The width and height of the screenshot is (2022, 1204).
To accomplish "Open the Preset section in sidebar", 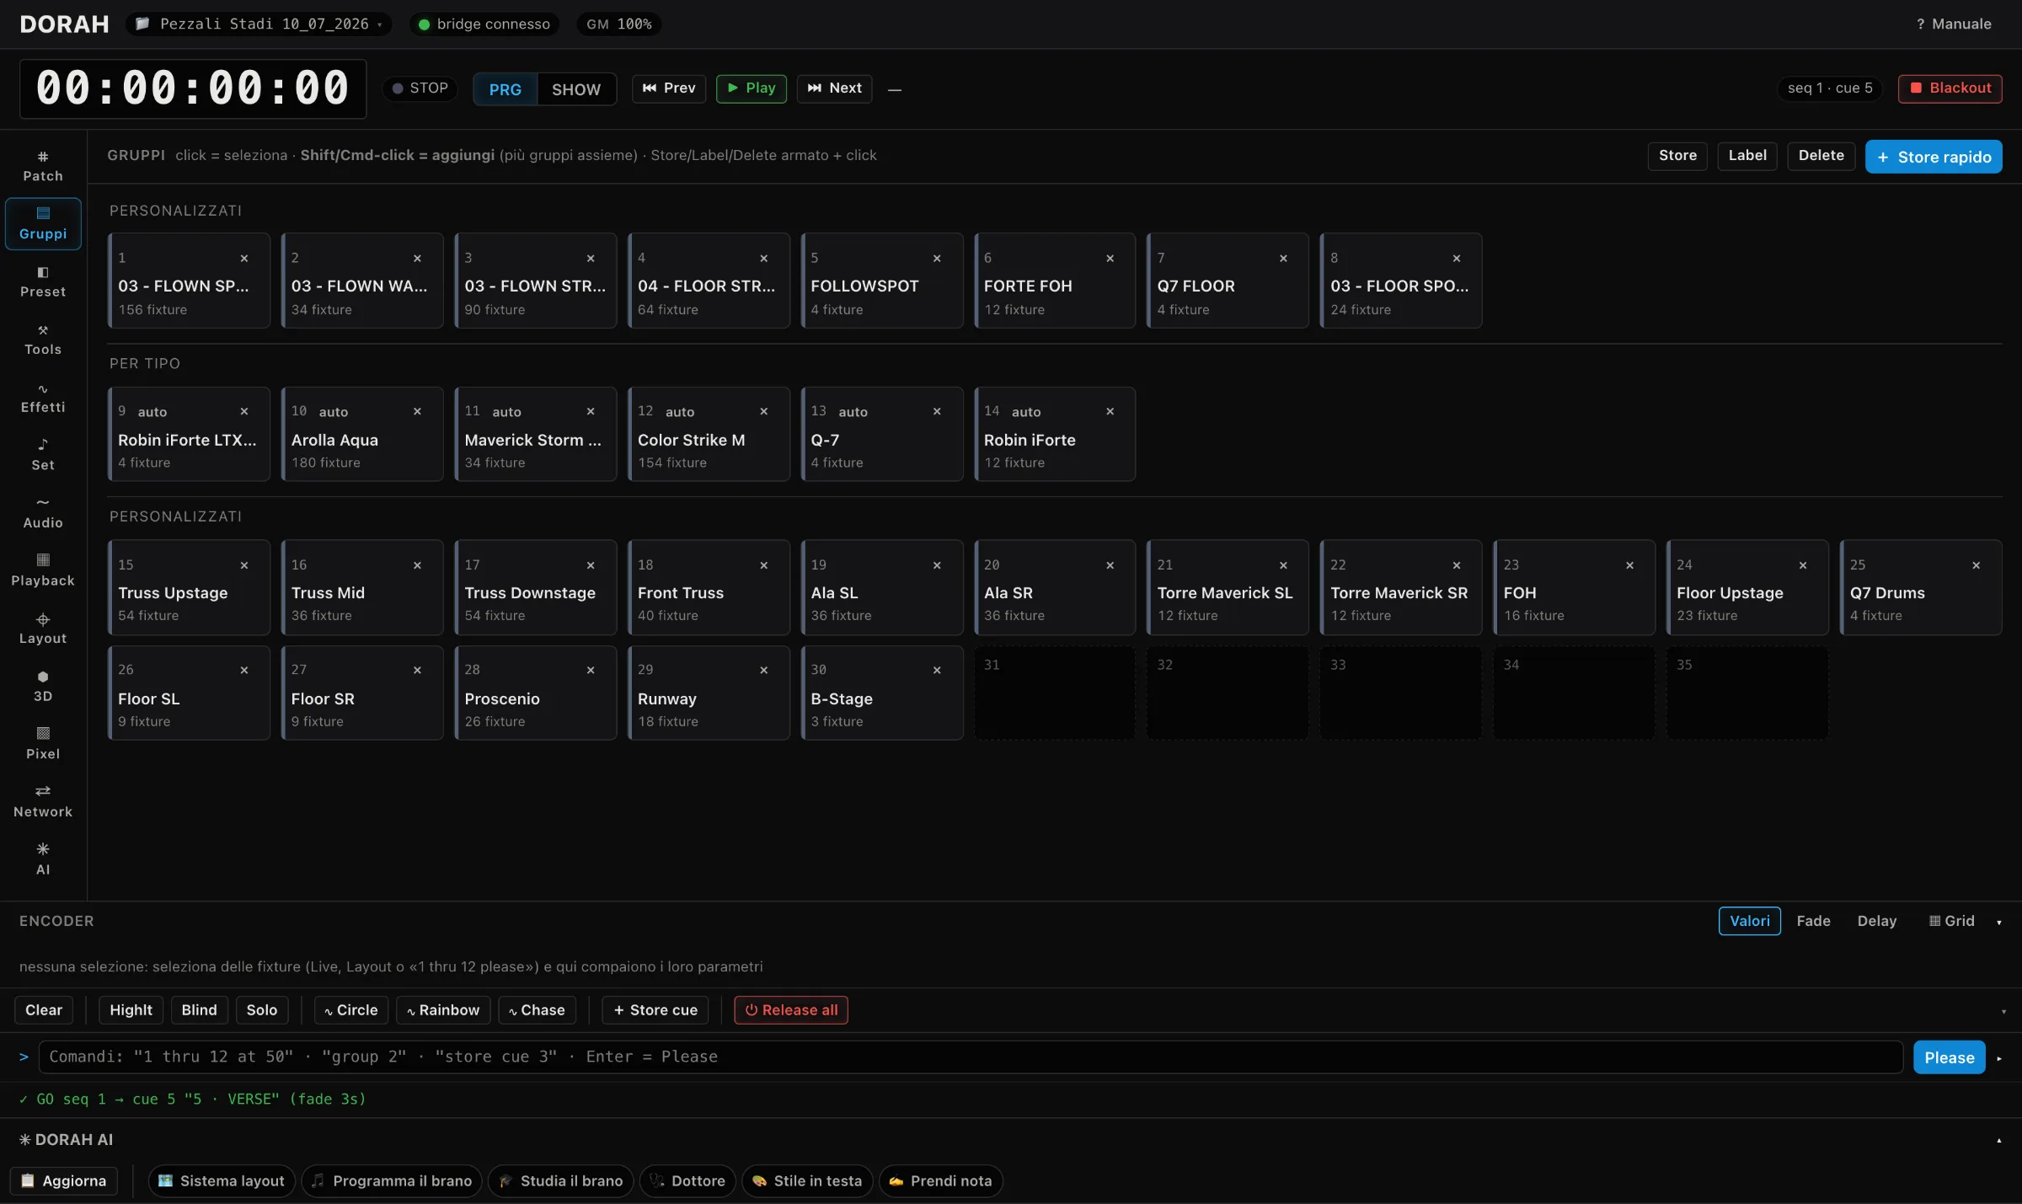I will click(x=43, y=281).
